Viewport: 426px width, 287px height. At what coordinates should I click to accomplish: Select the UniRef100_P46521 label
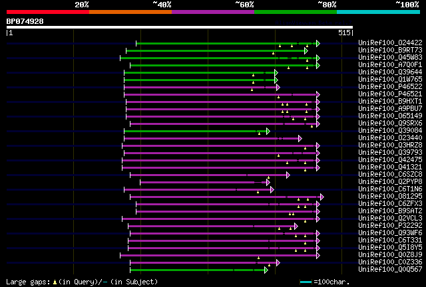(390, 94)
